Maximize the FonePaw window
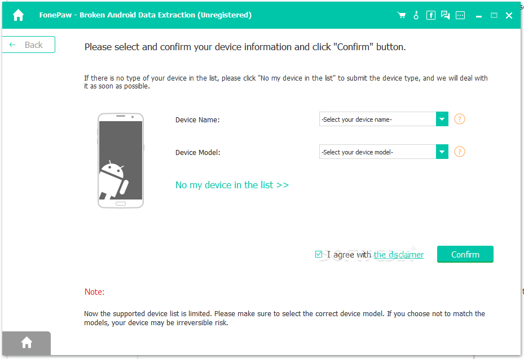524x359 pixels. 494,15
